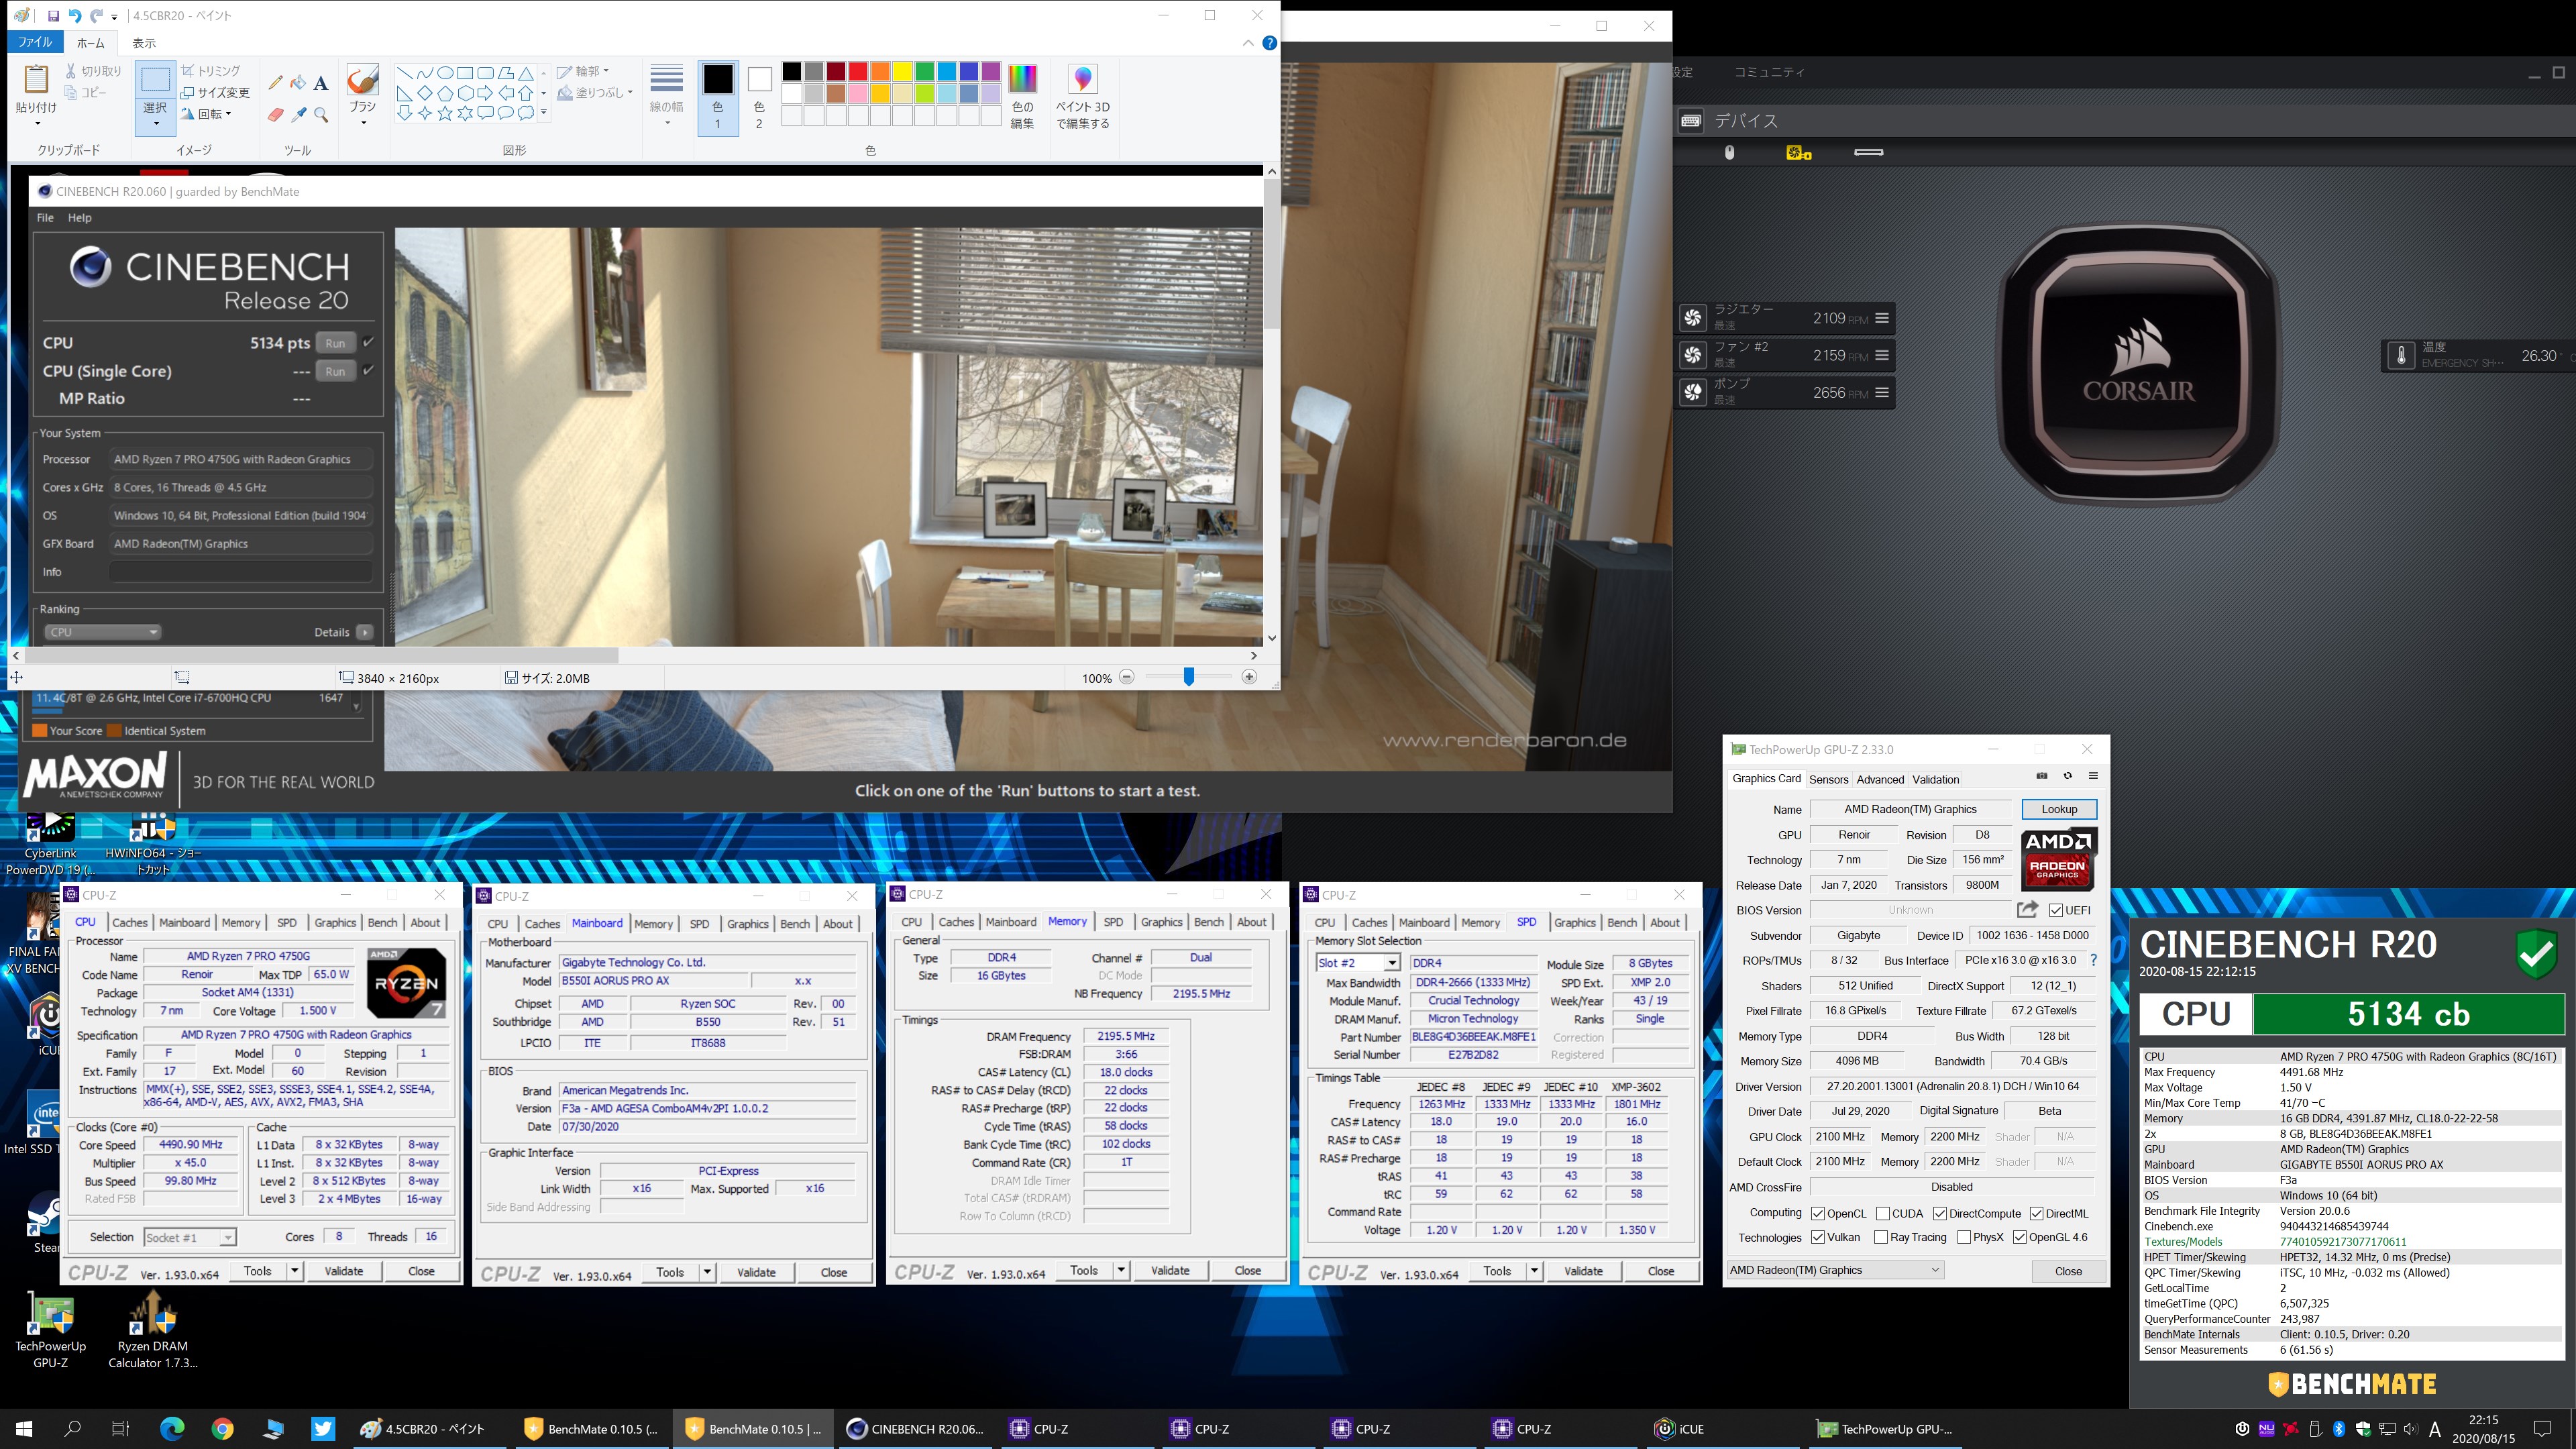Click Paint vertical scrollbar down arrow
Viewport: 2576px width, 1449px height.
(1271, 638)
